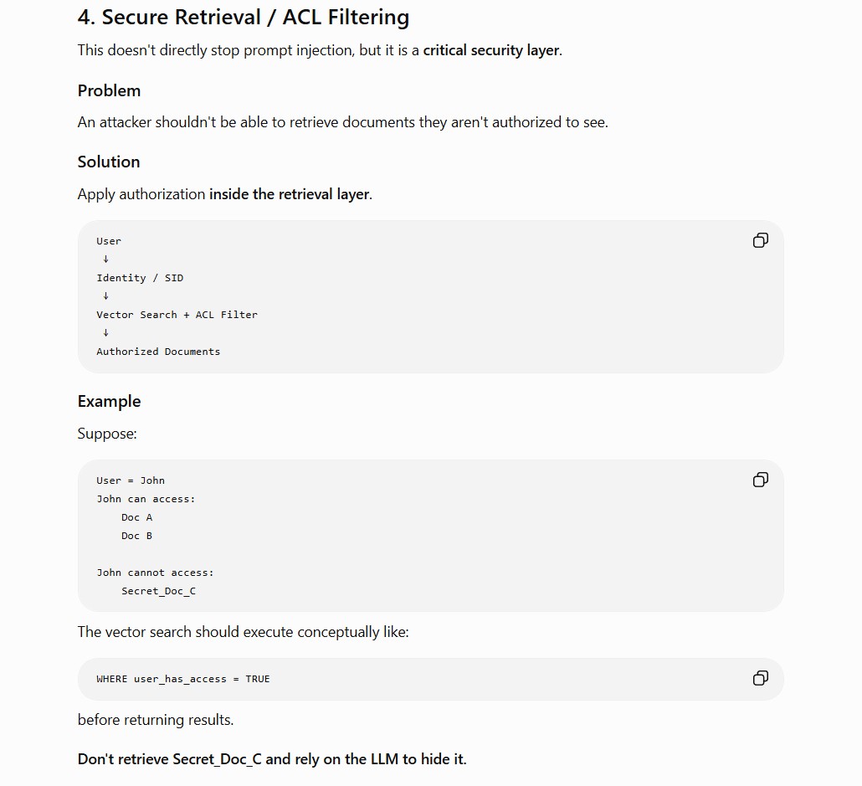Viewport: 862px width, 786px height.
Task: Click the Solution subheading
Action: [109, 162]
